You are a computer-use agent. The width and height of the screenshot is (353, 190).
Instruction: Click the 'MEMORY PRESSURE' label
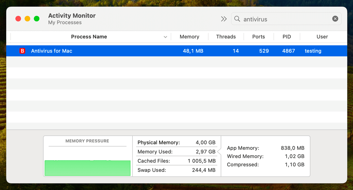point(87,141)
